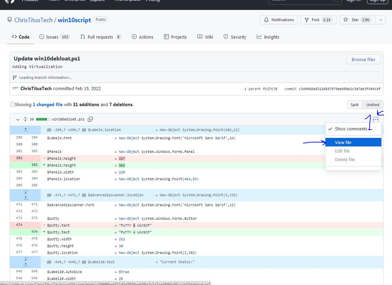Expand down arrow at the -471,7 hunk
The height and width of the screenshot is (285, 392).
click(26, 192)
